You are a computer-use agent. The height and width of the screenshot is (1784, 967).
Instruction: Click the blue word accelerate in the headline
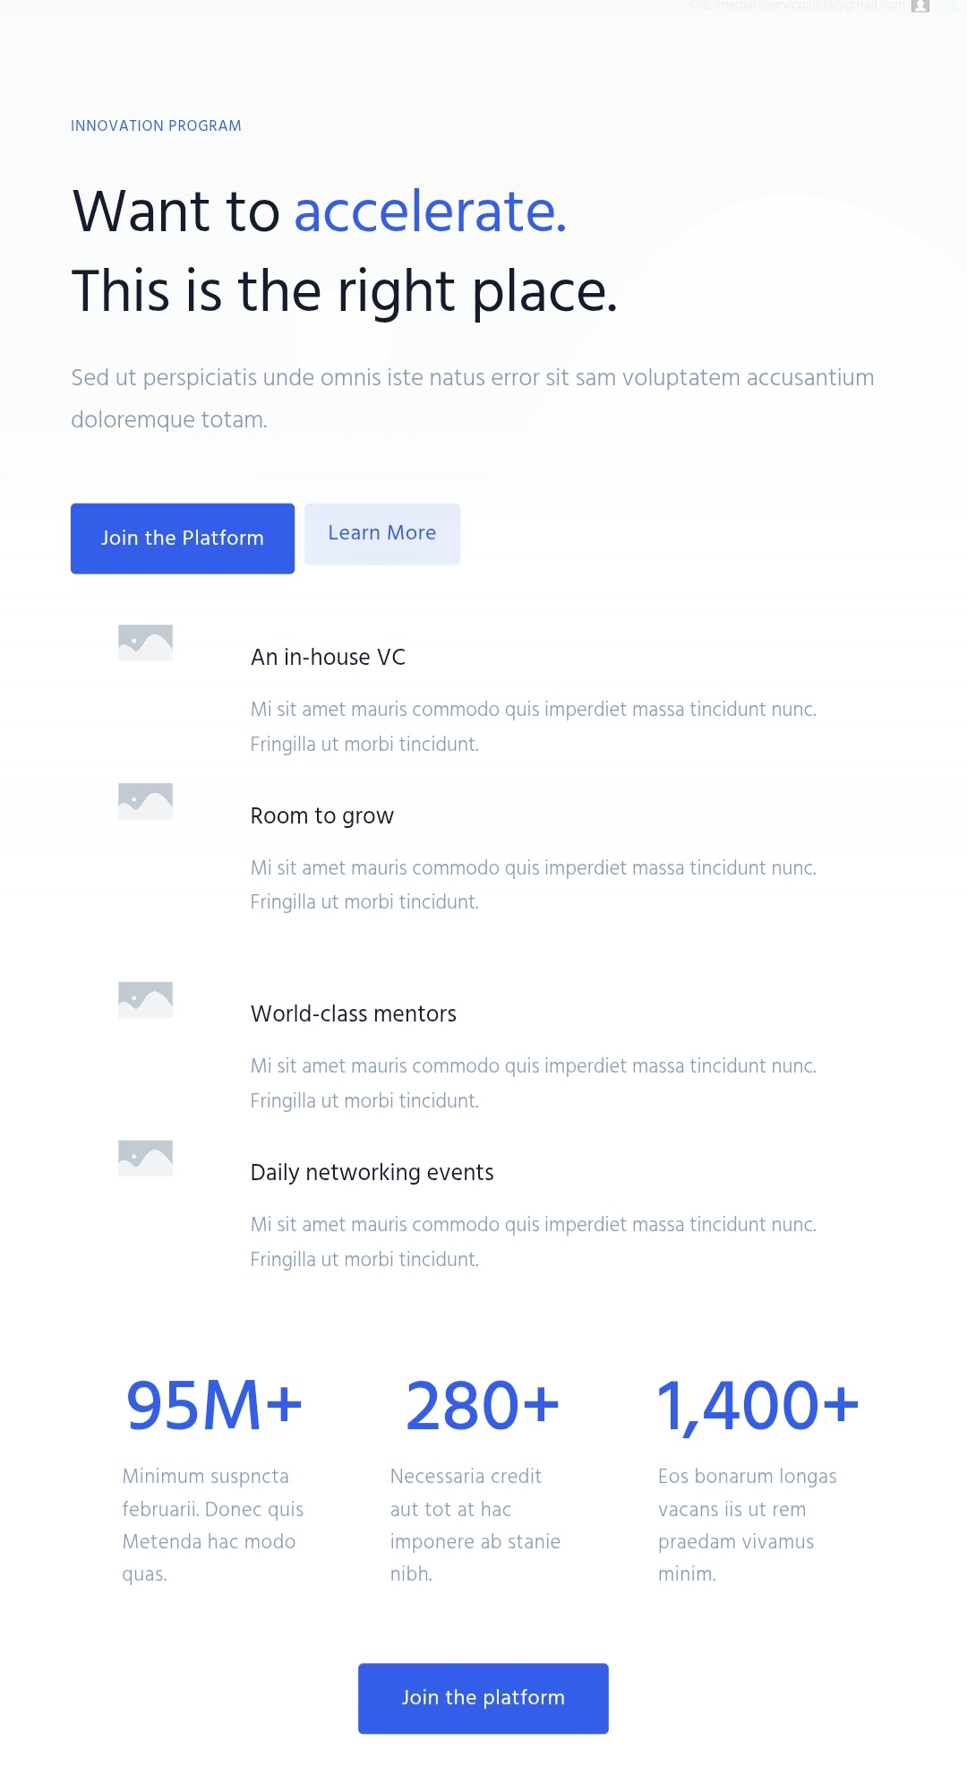[x=430, y=212]
